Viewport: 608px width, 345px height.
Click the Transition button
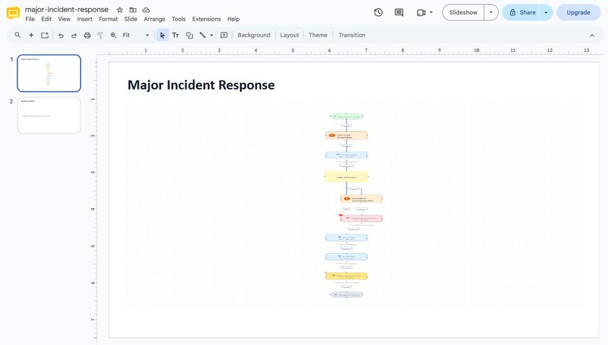coord(352,35)
